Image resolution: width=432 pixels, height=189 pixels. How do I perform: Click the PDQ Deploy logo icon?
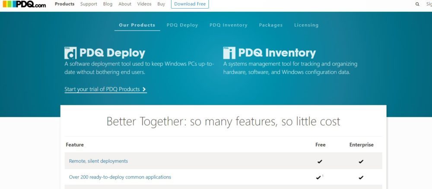(70, 53)
